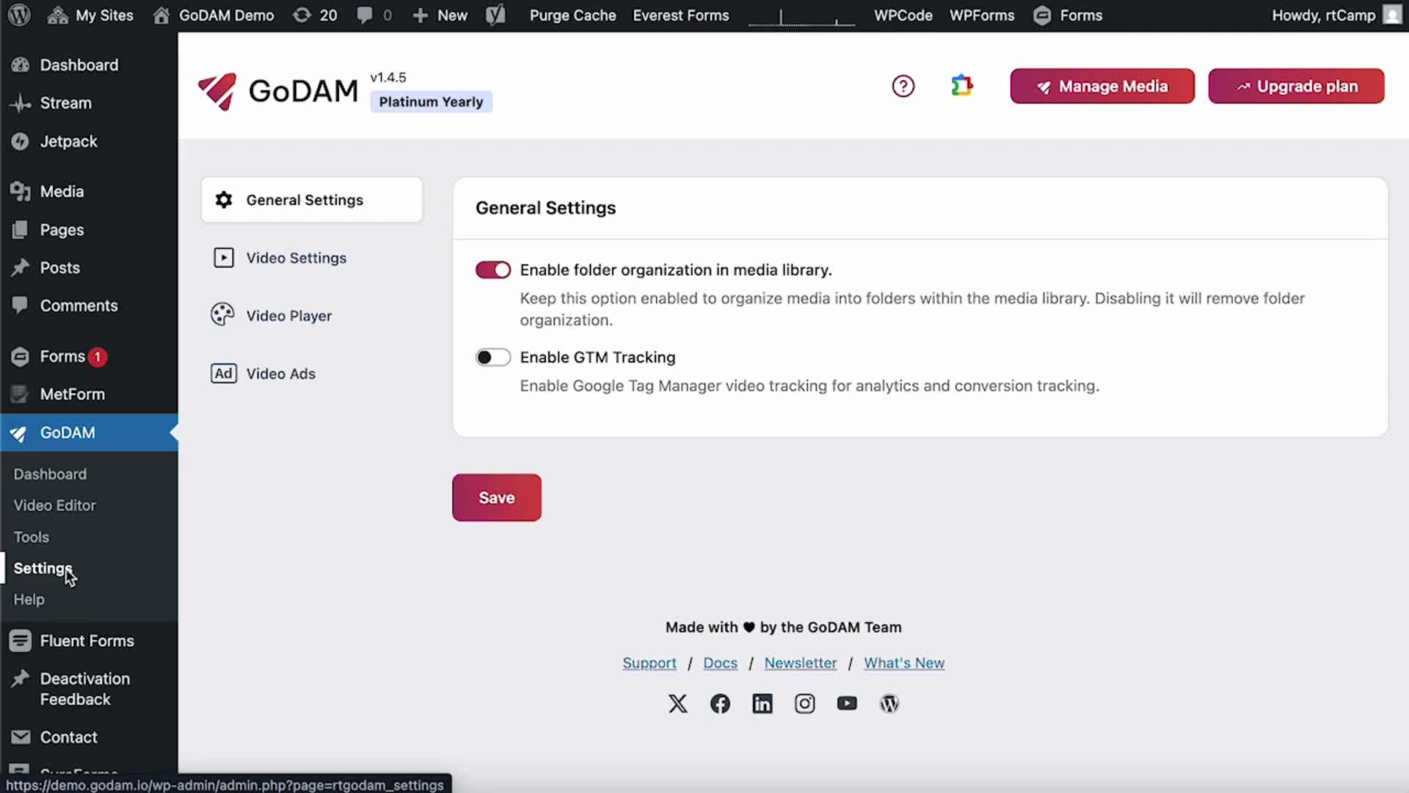Click the v1.4.5 version text

click(387, 77)
